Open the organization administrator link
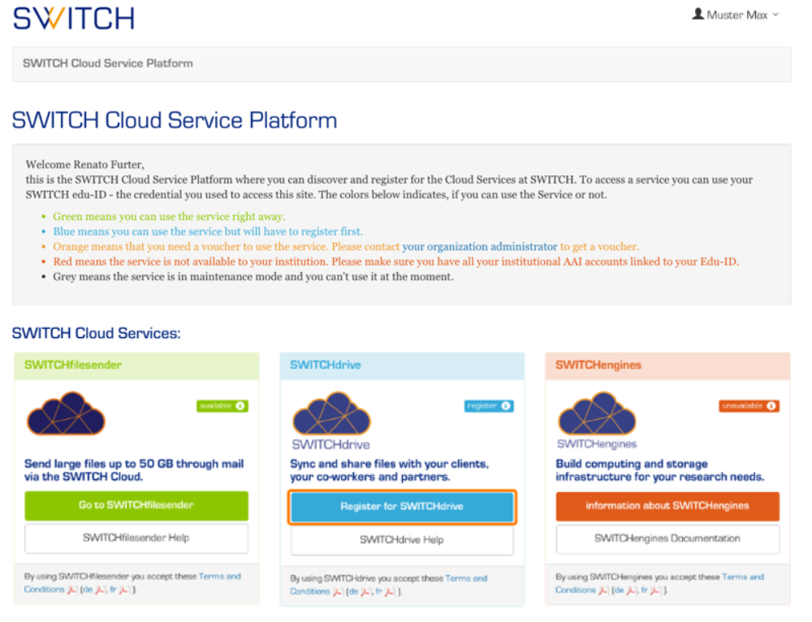The width and height of the screenshot is (812, 622). [x=480, y=247]
